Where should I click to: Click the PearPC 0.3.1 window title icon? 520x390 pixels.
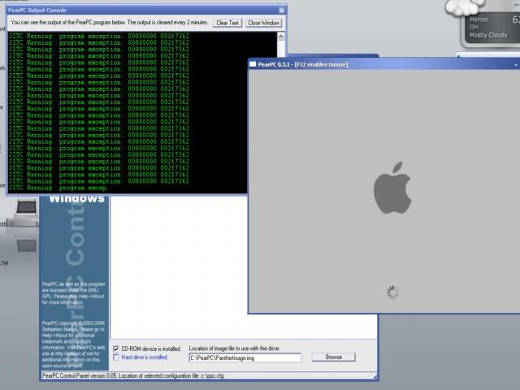pyautogui.click(x=253, y=64)
